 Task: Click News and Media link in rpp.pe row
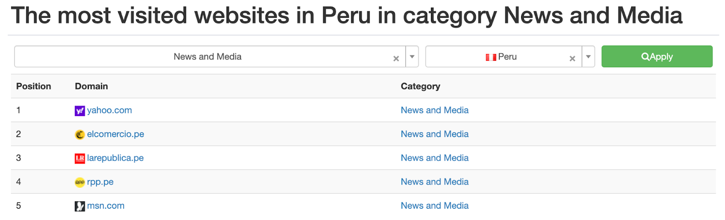(435, 182)
